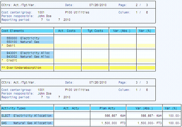This screenshot has width=182, height=127.
Task: Select the 1,500,000 FT3 plan activity value
Action: pyautogui.click(x=113, y=123)
